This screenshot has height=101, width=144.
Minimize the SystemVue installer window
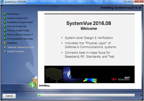point(127,1)
